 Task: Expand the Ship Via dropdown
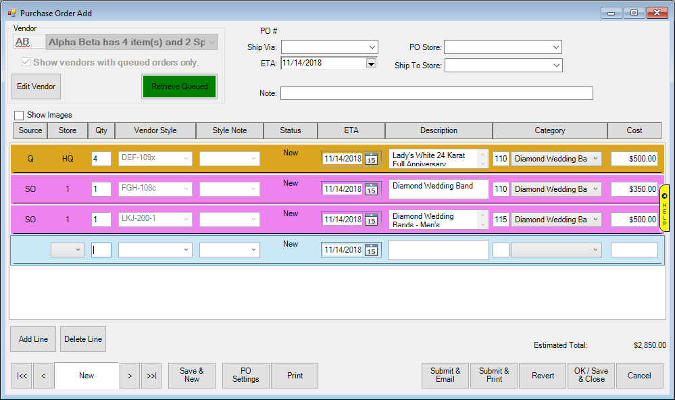372,47
